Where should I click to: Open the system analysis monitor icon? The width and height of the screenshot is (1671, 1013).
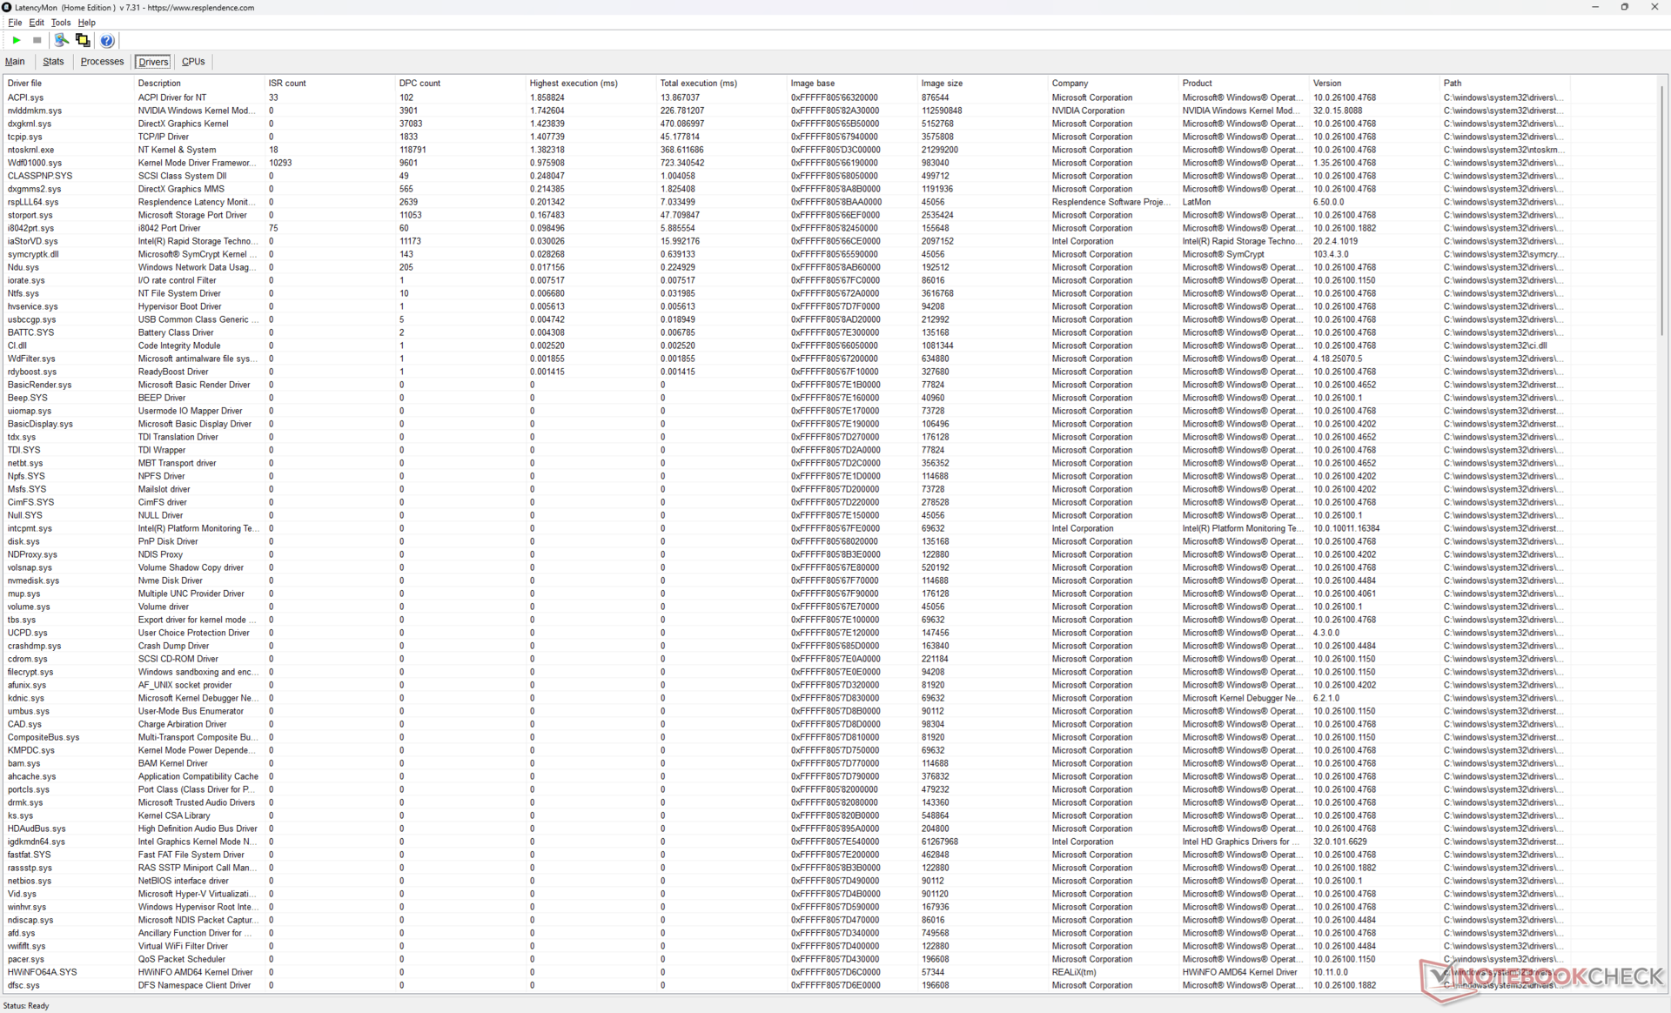[61, 40]
